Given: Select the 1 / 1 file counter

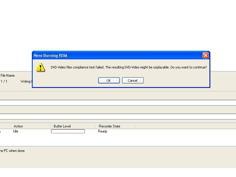Looking at the screenshot, I should pyautogui.click(x=4, y=81).
